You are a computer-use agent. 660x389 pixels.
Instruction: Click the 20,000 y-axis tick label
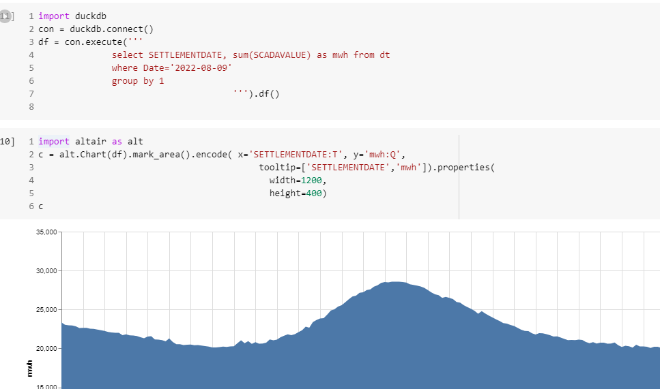tap(46, 349)
